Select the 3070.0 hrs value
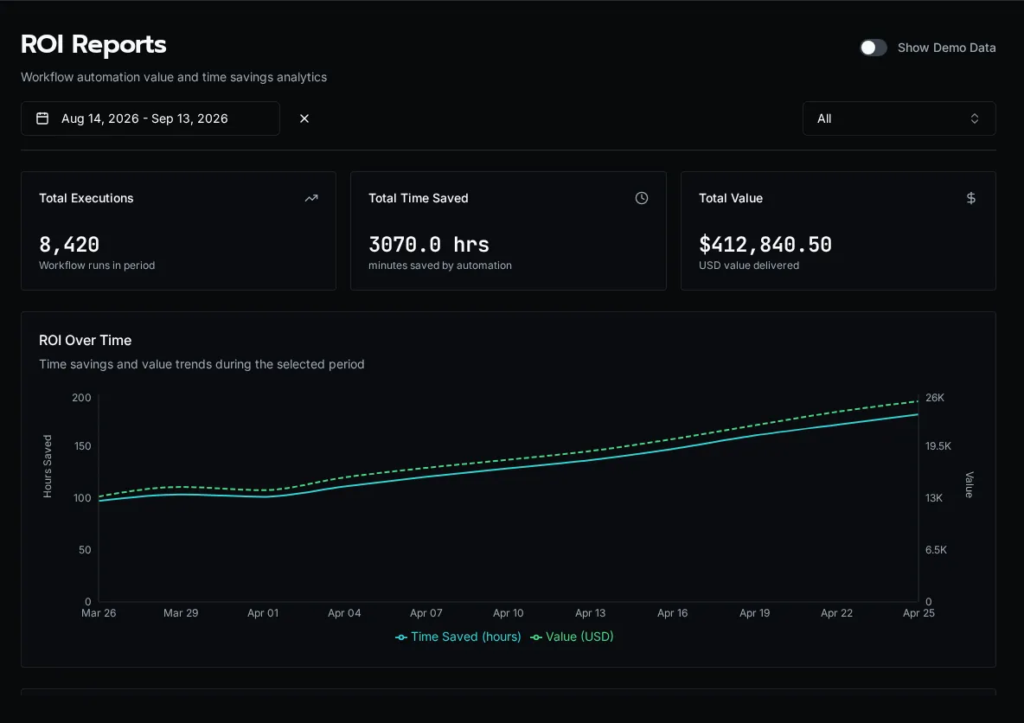1024x723 pixels. [x=428, y=244]
